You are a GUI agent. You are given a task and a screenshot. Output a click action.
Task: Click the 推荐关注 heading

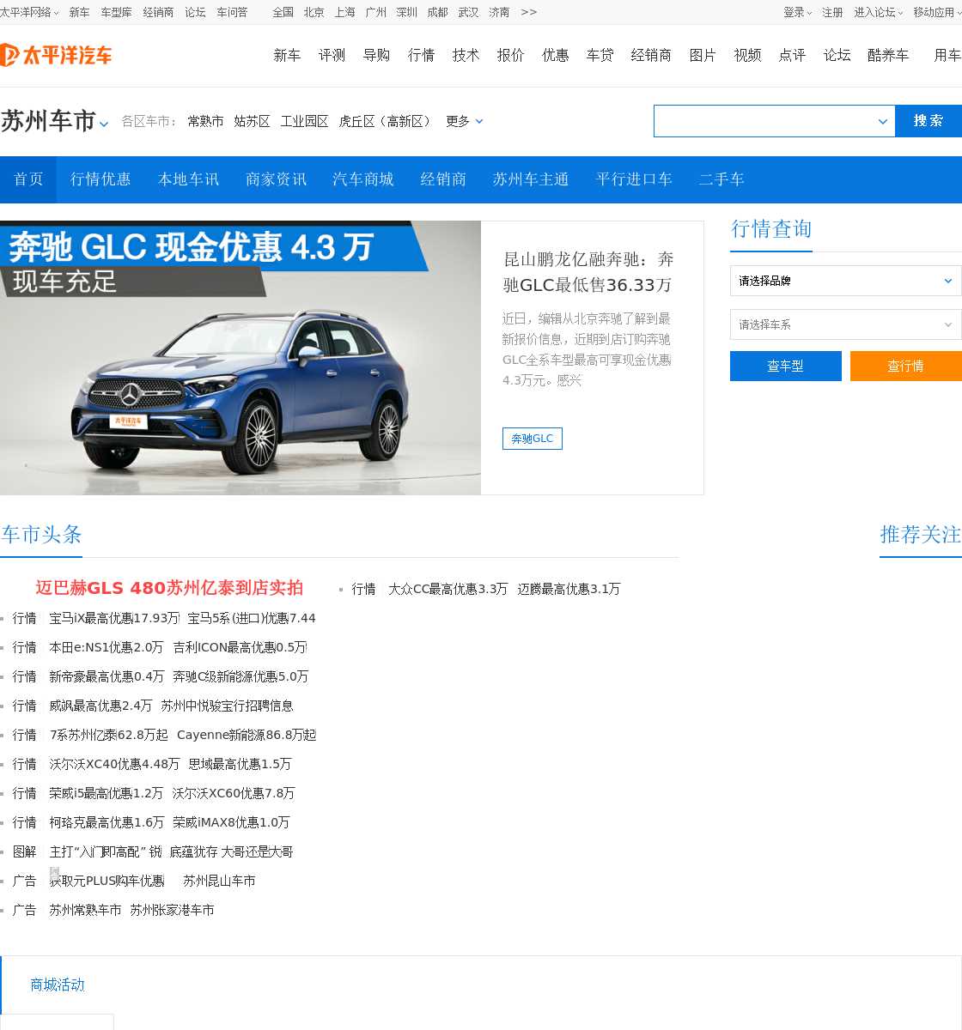pos(921,535)
